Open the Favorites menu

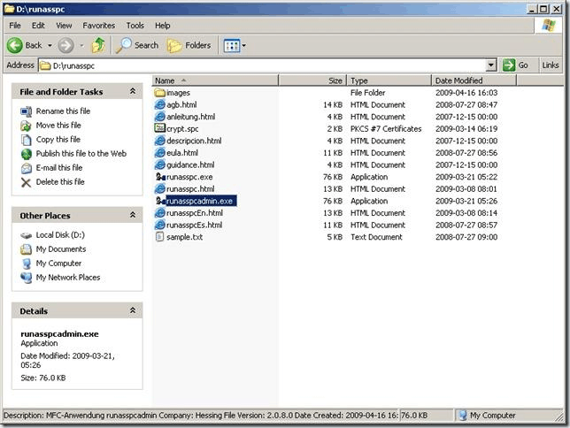[99, 26]
